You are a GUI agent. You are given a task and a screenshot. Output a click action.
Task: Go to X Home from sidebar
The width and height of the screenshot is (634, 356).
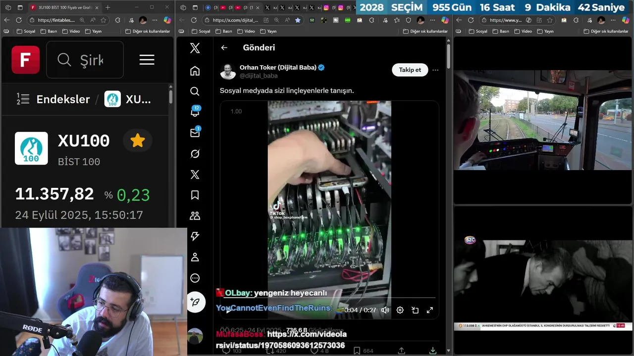pos(195,71)
